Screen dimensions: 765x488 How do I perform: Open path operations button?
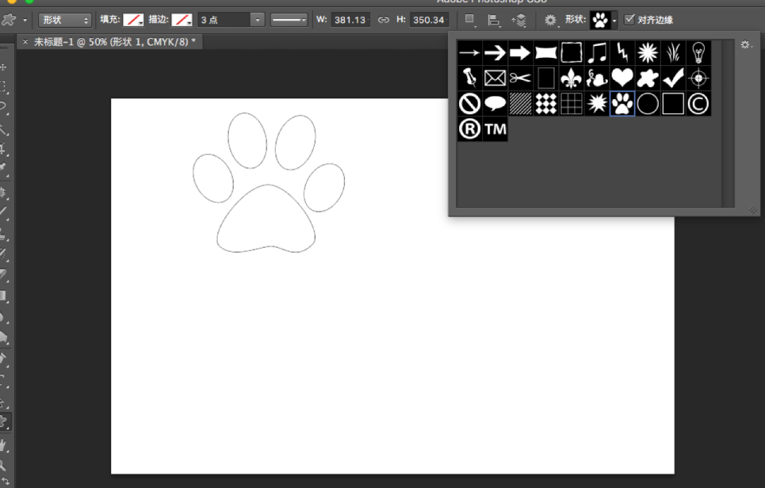tap(470, 20)
